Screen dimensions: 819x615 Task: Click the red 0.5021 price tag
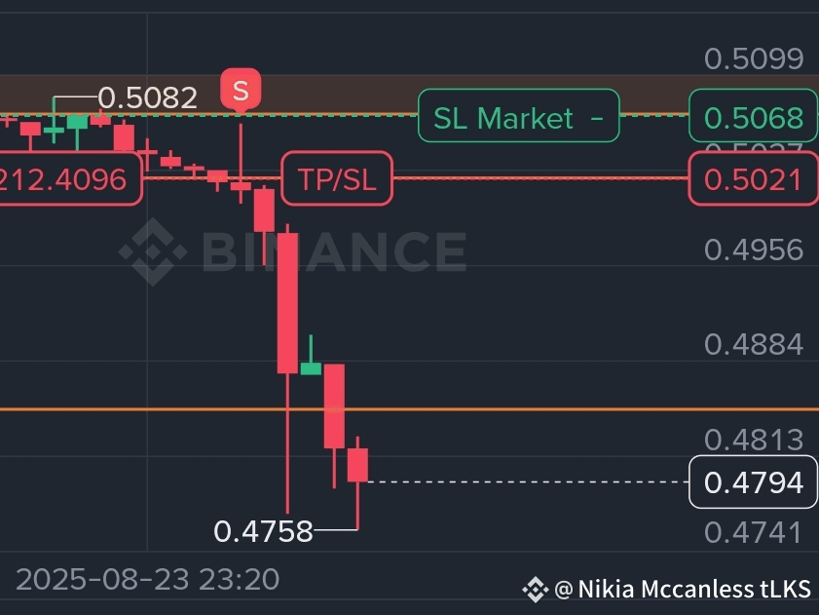[753, 178]
